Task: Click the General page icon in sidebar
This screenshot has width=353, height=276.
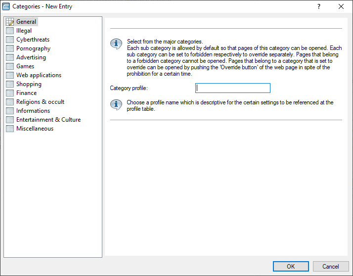Action: 10,22
